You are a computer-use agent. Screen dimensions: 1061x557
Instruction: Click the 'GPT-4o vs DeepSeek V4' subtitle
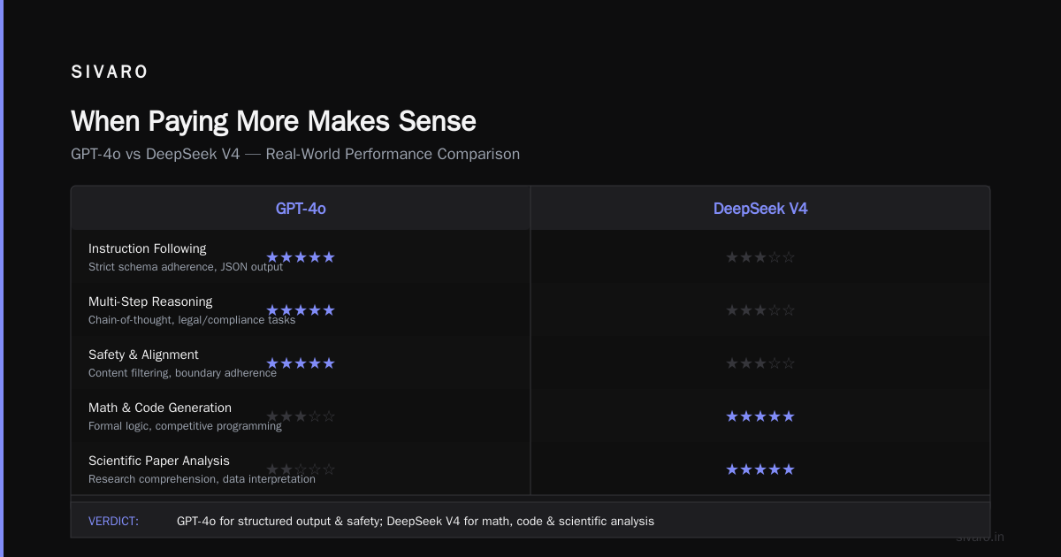[x=295, y=154]
